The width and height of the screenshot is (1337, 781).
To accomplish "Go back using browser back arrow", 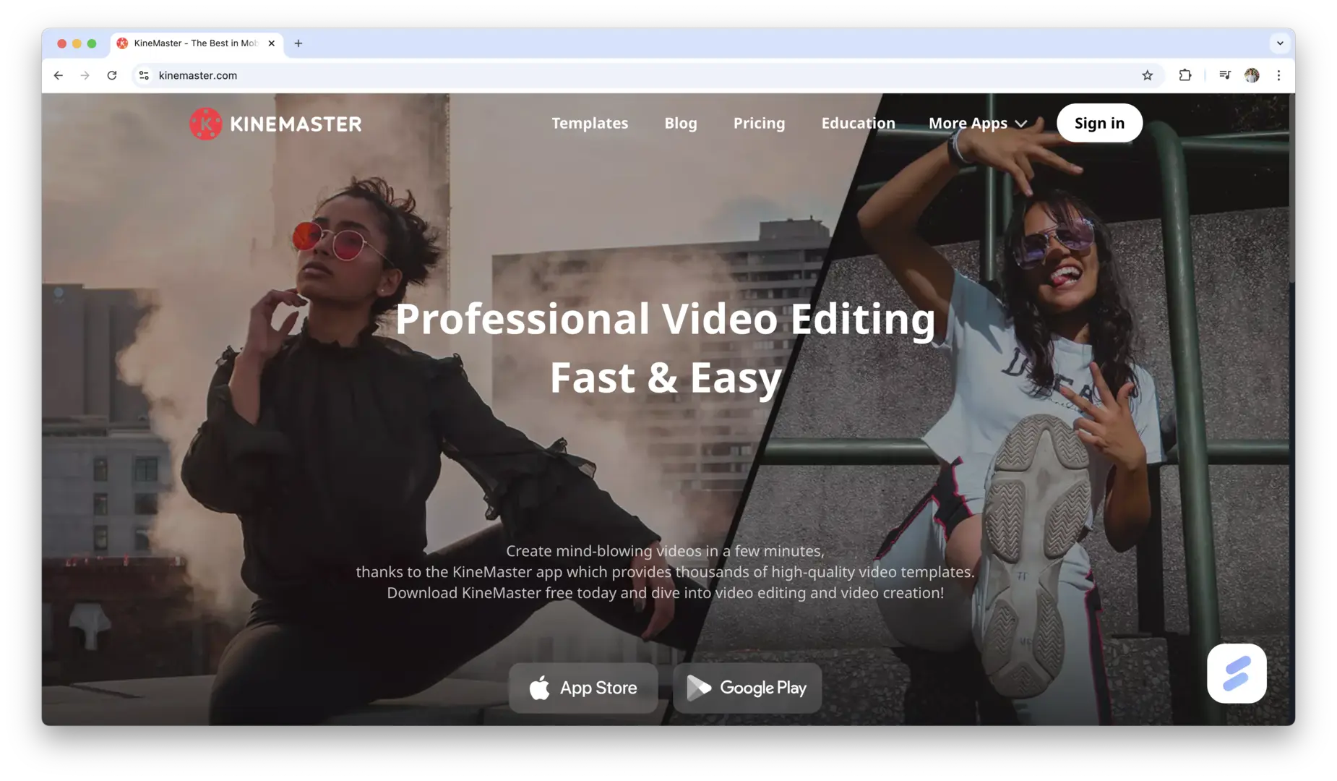I will point(59,75).
